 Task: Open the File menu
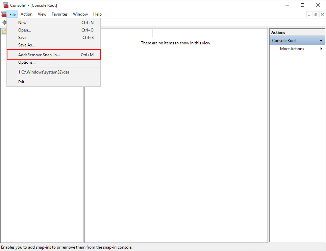12,14
